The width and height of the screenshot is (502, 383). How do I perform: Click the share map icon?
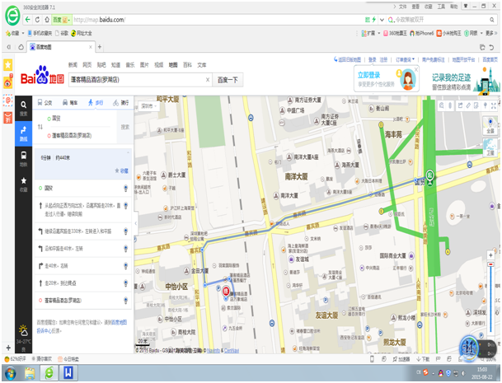460,105
